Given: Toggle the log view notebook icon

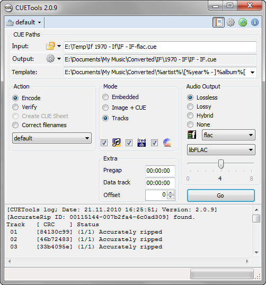Looking at the screenshot, I should [x=218, y=22].
